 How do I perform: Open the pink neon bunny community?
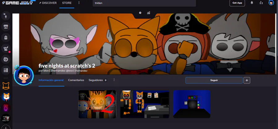point(6,108)
